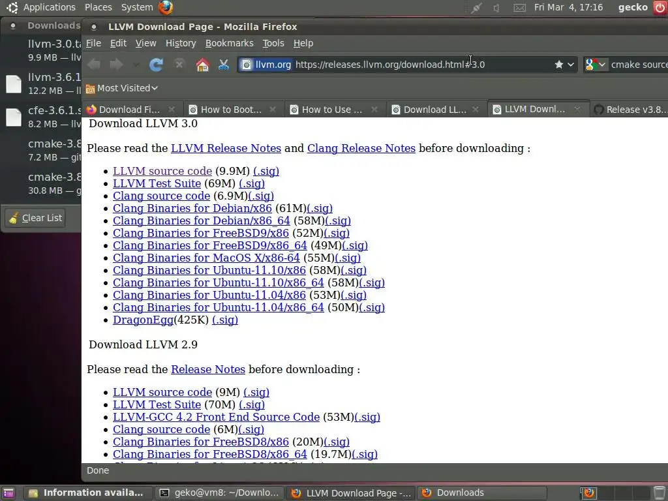Open the Tools menu

pyautogui.click(x=273, y=43)
